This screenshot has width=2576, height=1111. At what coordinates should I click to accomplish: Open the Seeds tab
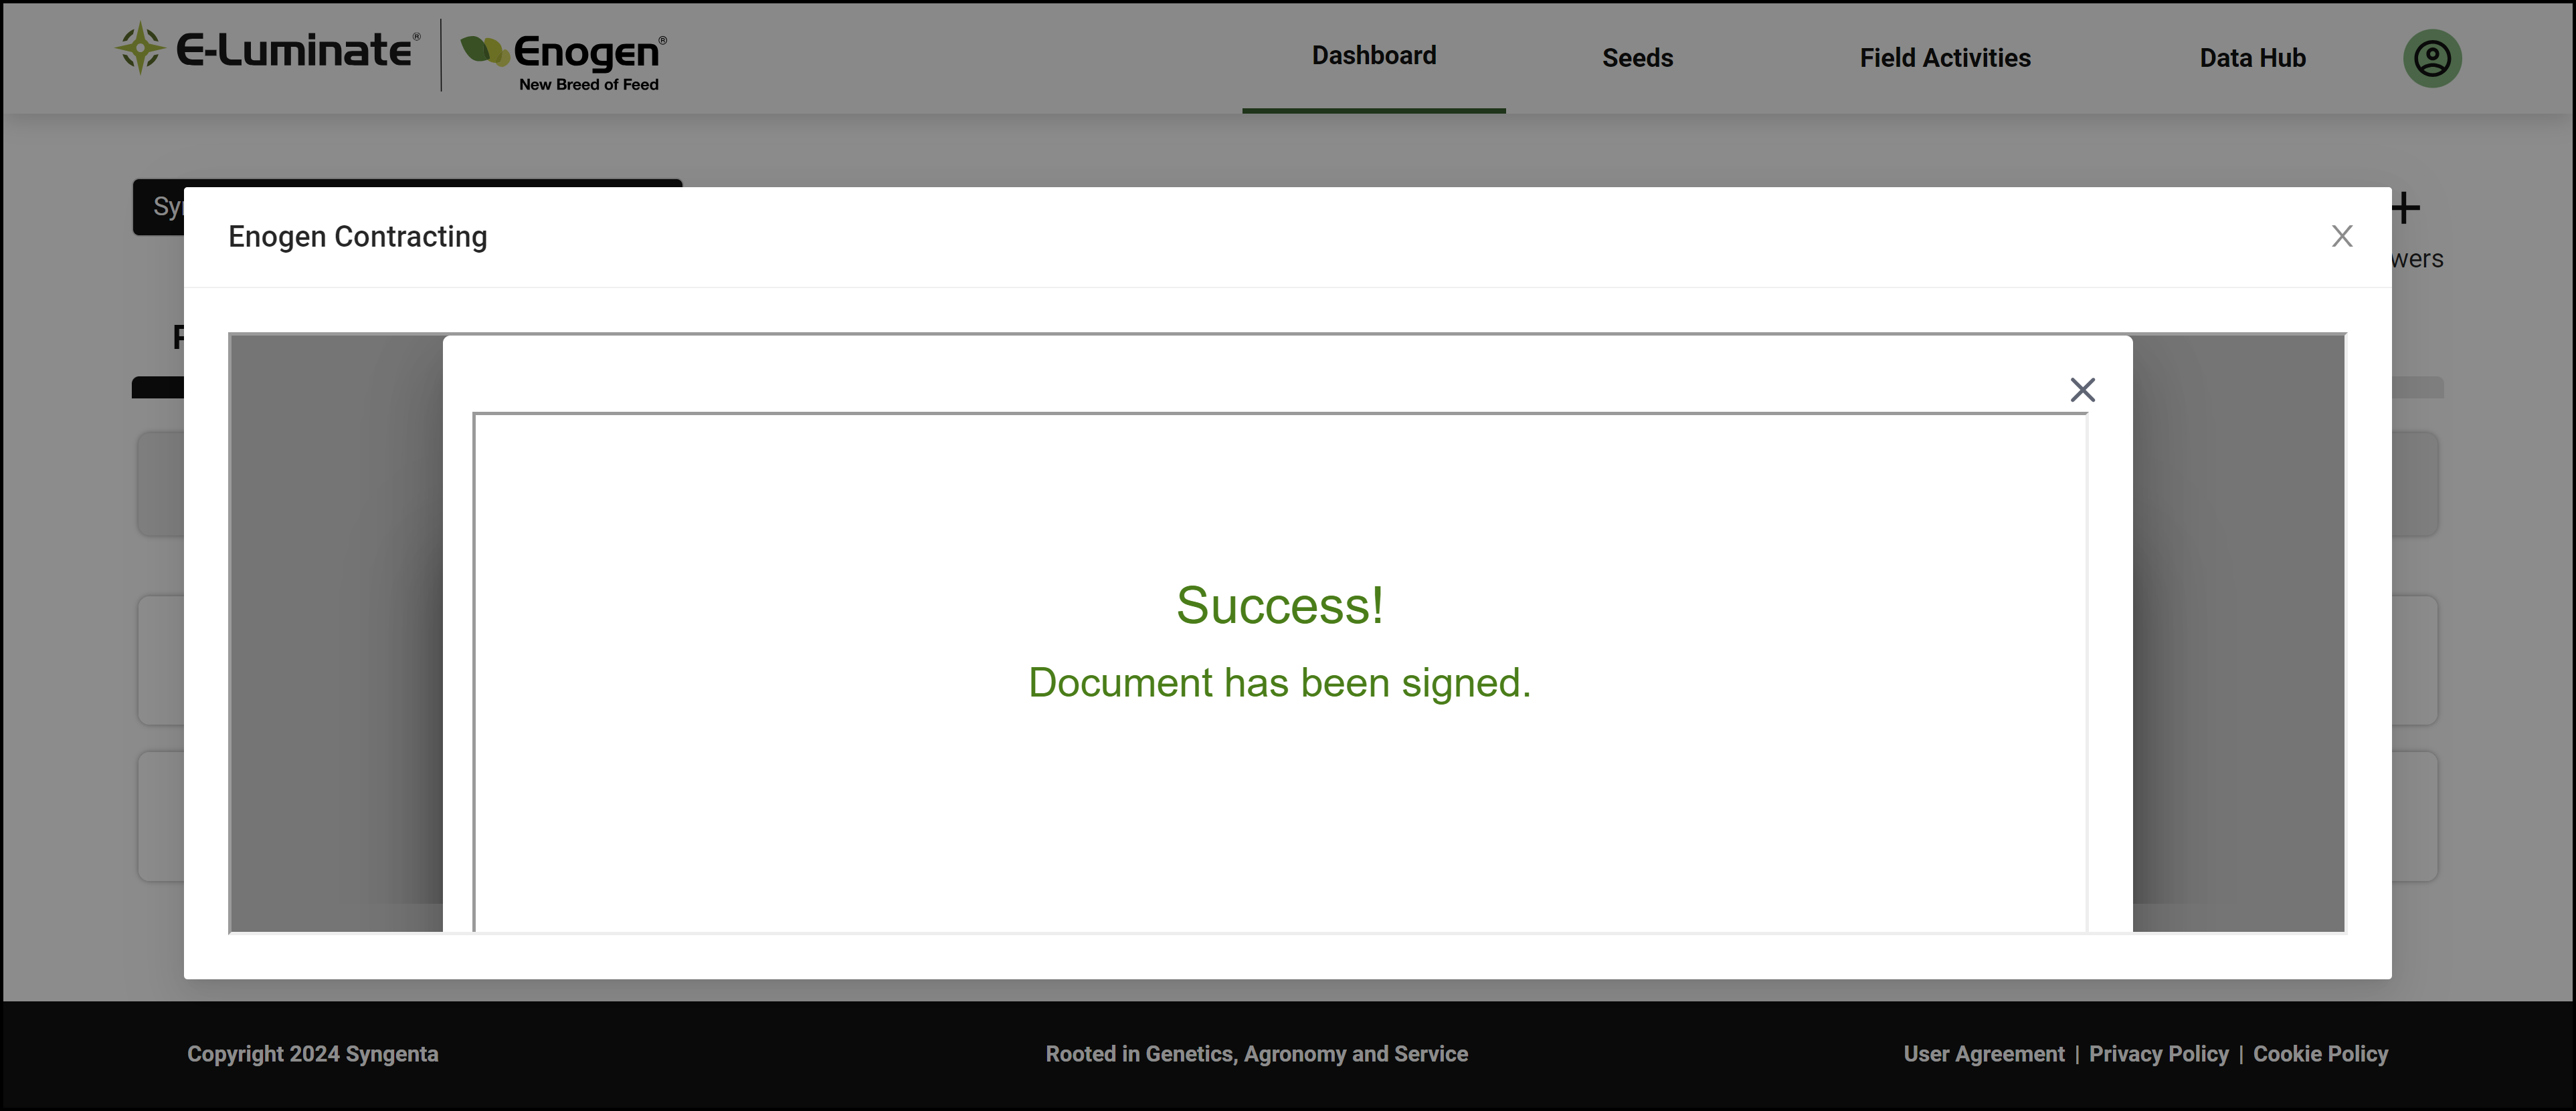coord(1637,58)
